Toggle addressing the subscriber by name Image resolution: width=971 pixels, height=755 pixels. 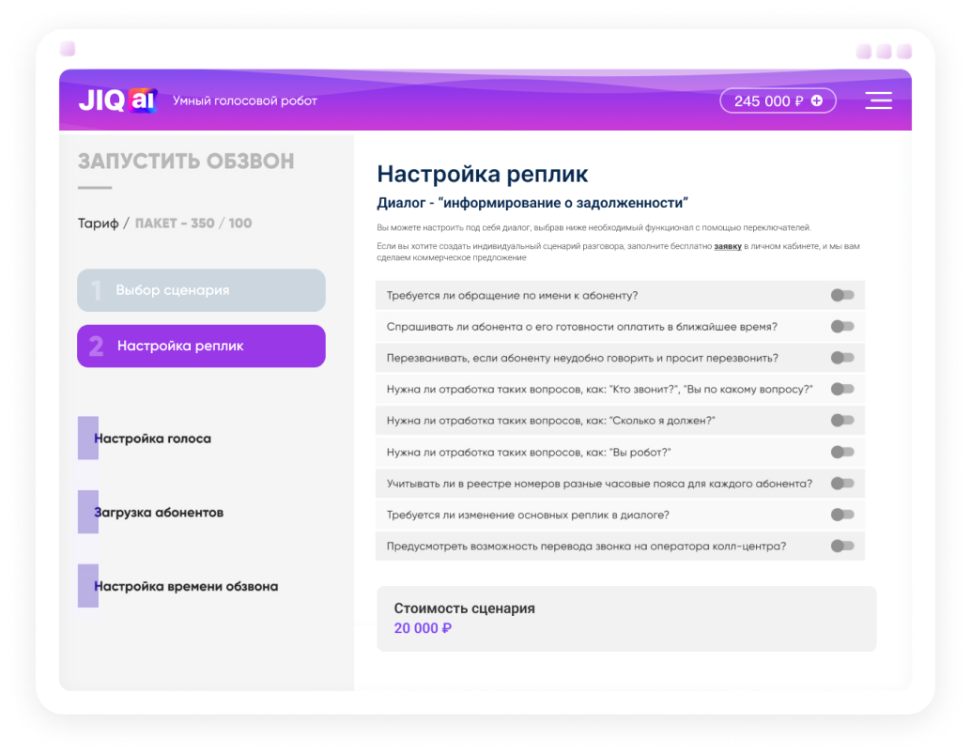(842, 296)
